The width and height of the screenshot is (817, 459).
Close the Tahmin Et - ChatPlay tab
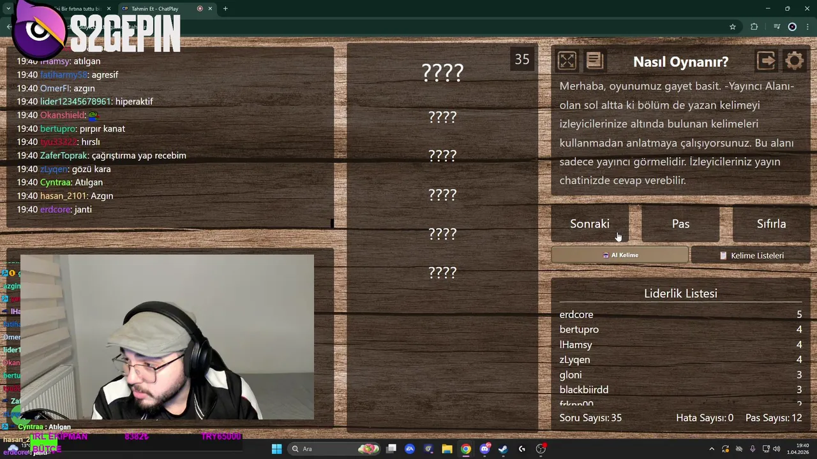[210, 9]
